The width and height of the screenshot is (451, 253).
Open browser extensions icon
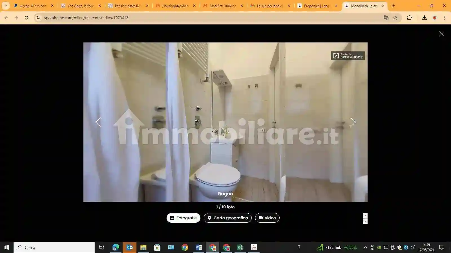coord(410,18)
